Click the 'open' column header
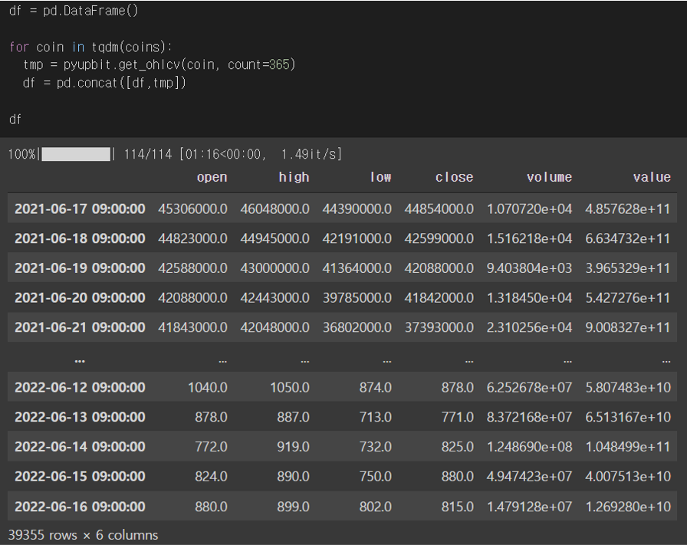The height and width of the screenshot is (545, 687). tap(212, 177)
